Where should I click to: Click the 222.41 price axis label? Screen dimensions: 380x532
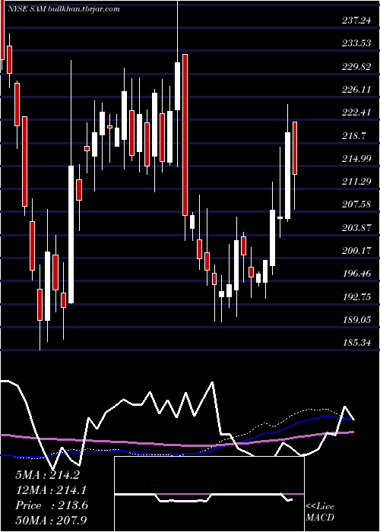tap(357, 112)
